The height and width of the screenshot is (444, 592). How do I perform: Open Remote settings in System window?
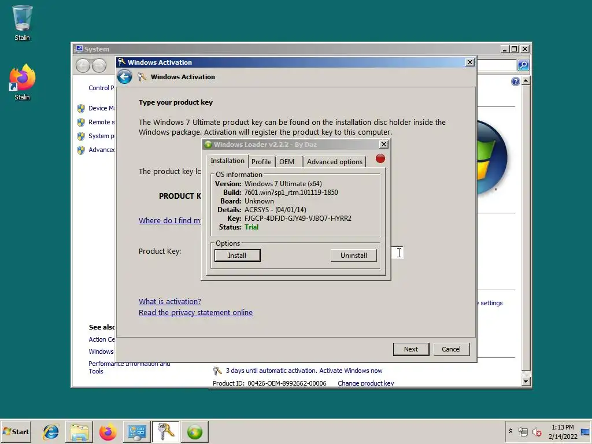tap(101, 123)
